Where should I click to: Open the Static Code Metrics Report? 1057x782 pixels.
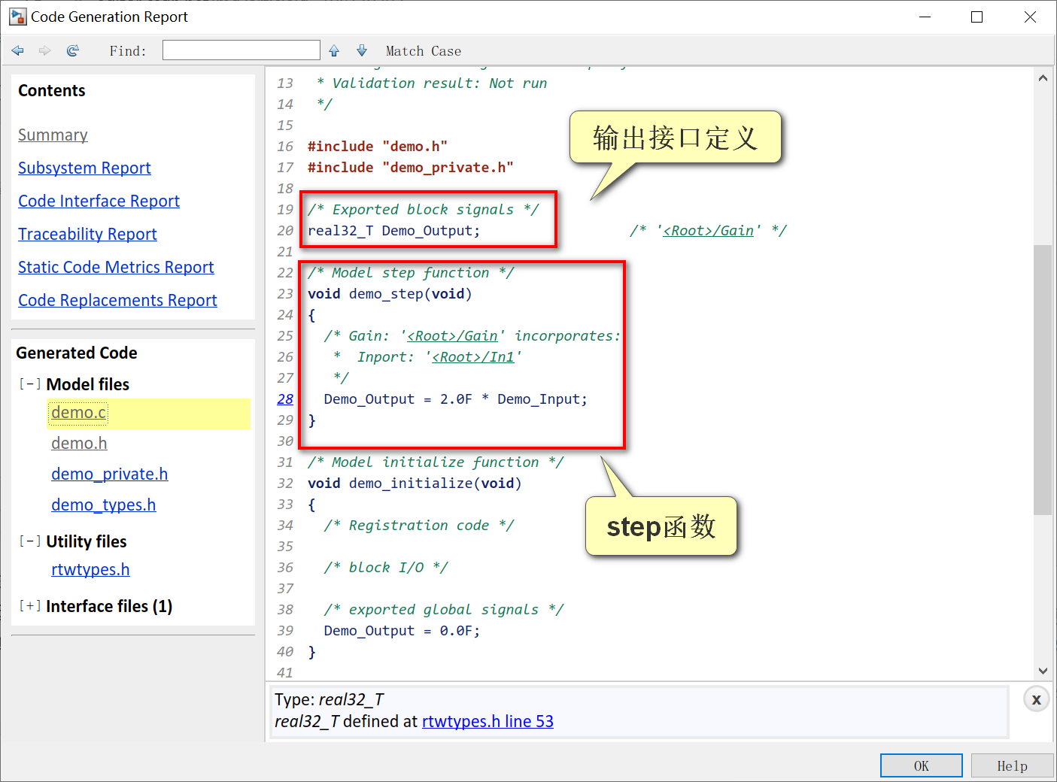116,268
